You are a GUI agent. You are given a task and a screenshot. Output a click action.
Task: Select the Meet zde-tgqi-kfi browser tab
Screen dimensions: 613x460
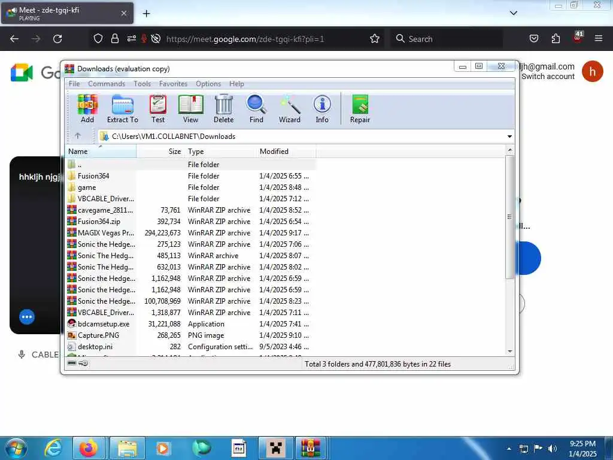click(x=67, y=13)
